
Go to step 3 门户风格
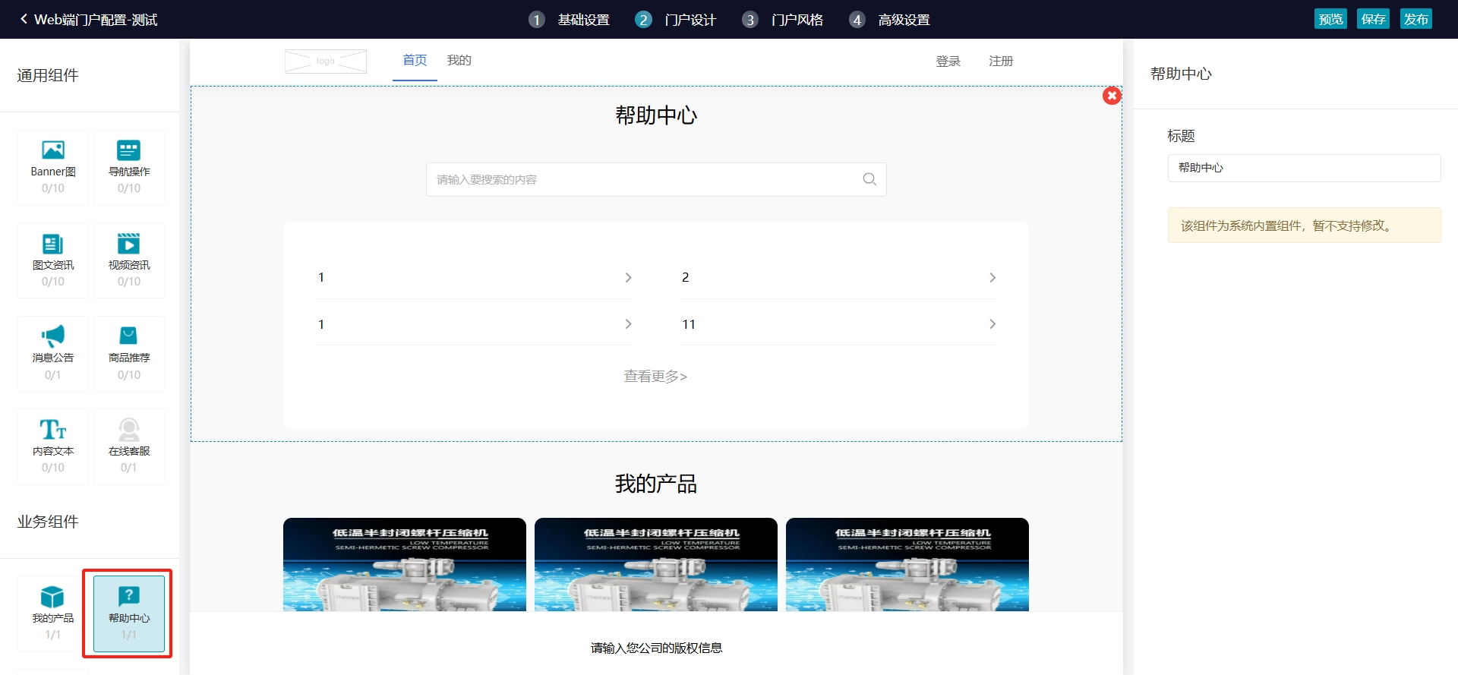click(x=783, y=20)
